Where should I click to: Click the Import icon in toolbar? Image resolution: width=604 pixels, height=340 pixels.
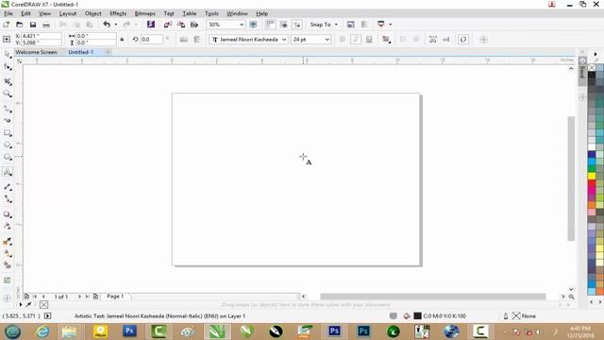(x=168, y=25)
